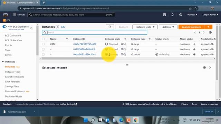Screen dimensions: 221x124
Task: Open Deepak Kumar account menu
Action: (x=210, y=14)
